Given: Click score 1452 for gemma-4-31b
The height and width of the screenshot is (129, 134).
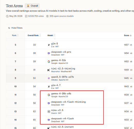Looking at the screenshot, I should [126, 61].
